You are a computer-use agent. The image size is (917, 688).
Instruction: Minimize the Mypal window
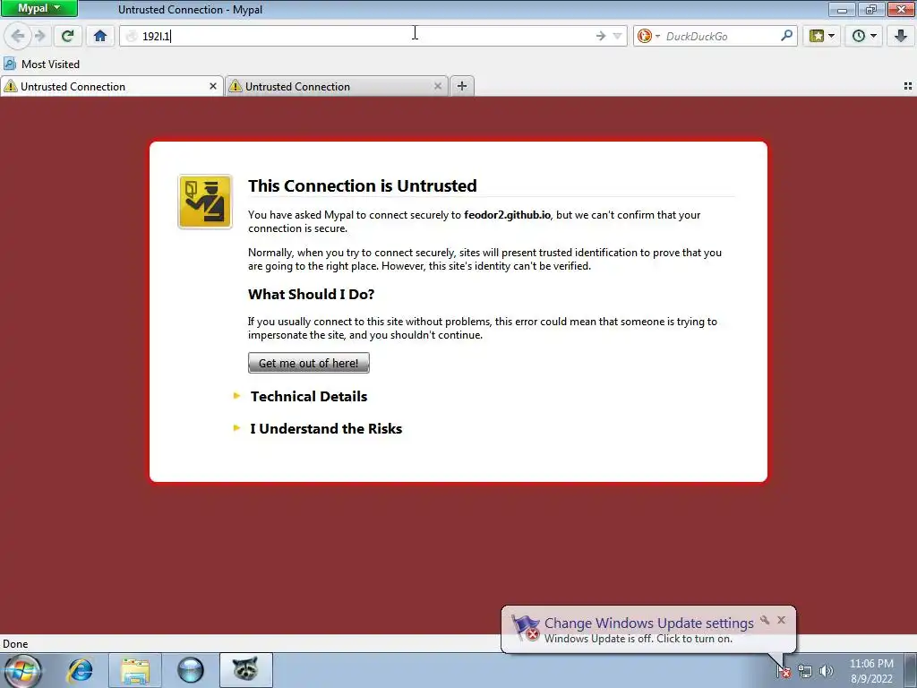(x=842, y=9)
